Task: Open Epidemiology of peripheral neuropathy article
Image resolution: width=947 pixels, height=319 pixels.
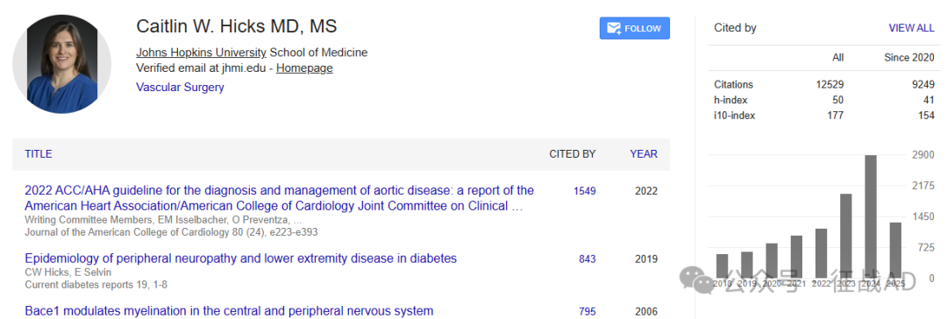Action: 240,259
